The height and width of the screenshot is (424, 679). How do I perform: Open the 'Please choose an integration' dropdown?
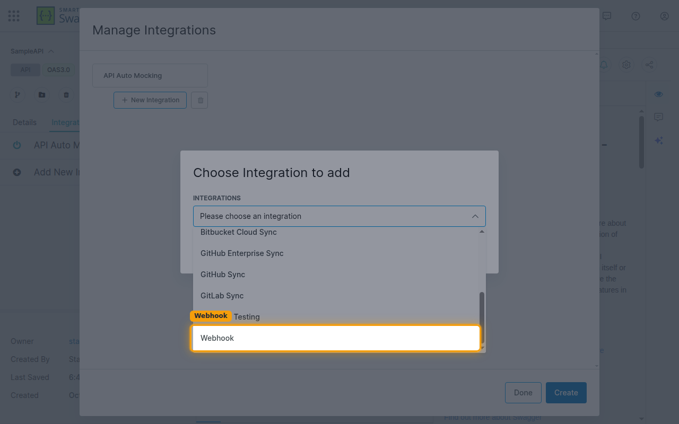point(339,216)
